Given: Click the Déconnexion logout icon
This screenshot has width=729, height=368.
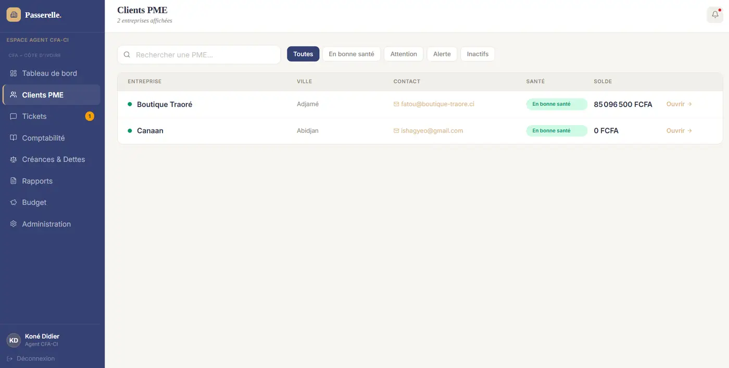Looking at the screenshot, I should 9,359.
